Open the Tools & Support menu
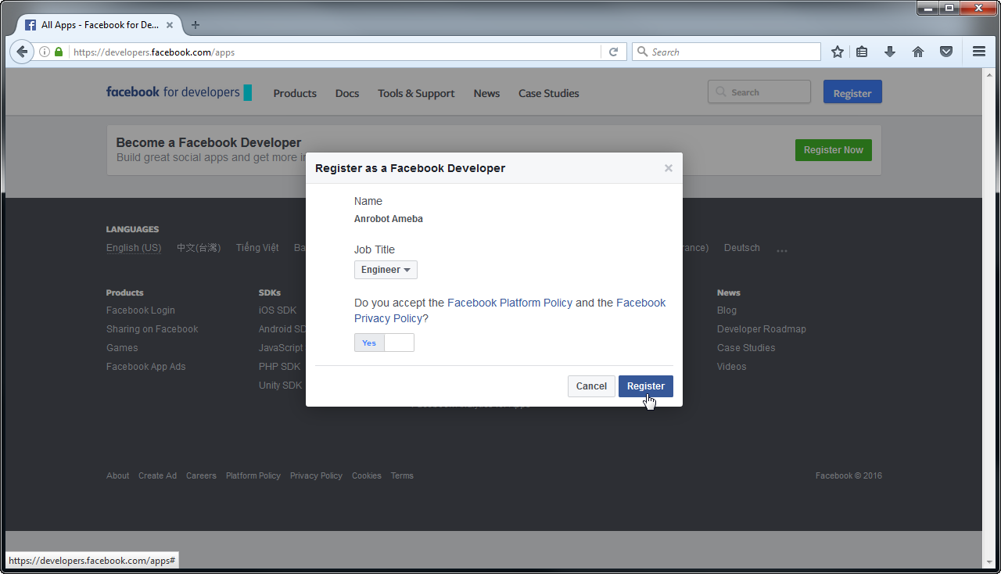Viewport: 1001px width, 574px height. (x=416, y=93)
